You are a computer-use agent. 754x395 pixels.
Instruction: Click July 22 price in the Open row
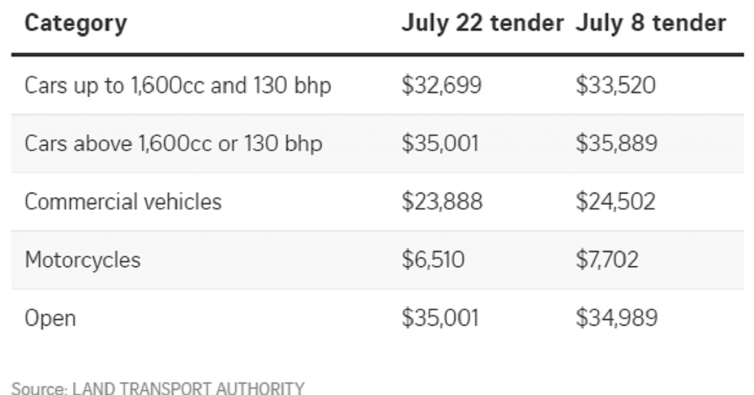click(440, 318)
